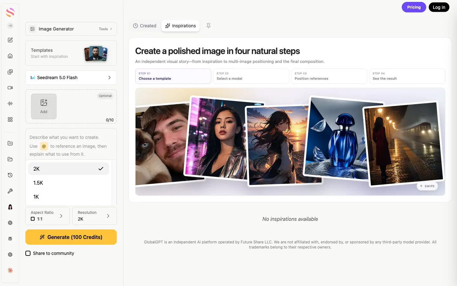Click the Add image upload box
The image size is (457, 286).
[44, 106]
